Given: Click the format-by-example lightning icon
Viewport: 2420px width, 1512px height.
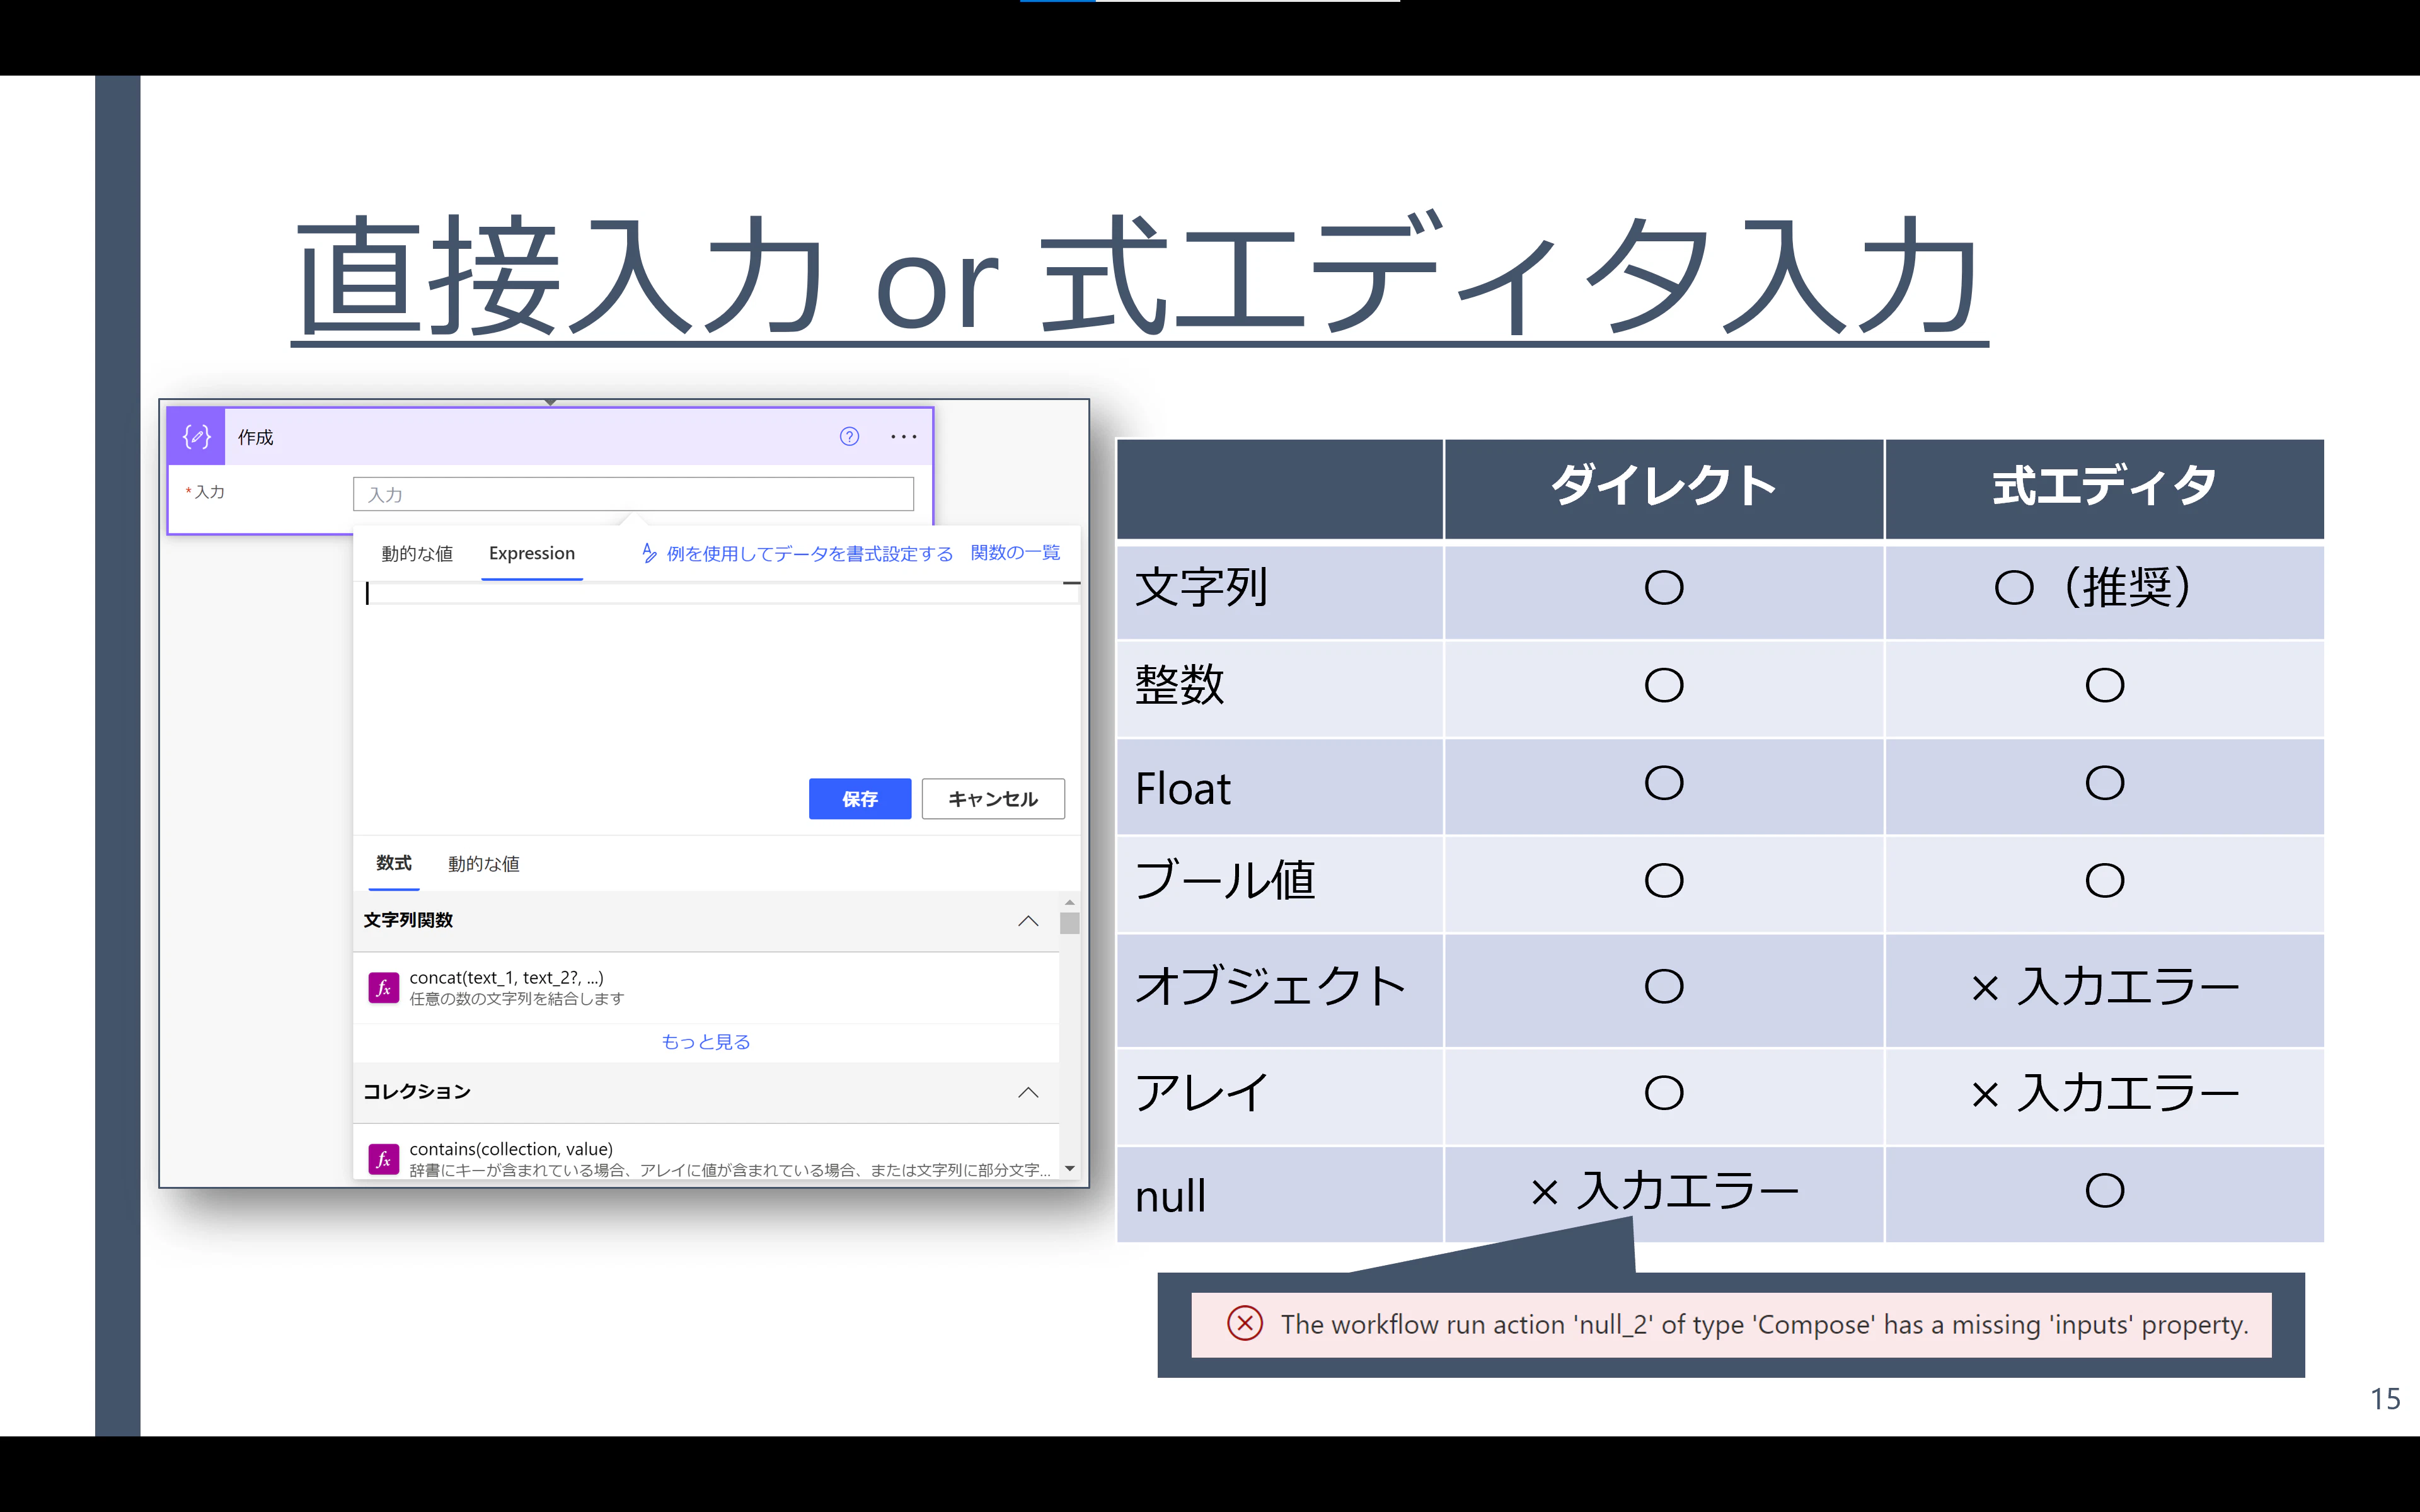Looking at the screenshot, I should (x=649, y=553).
